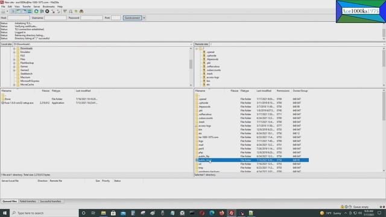This screenshot has height=217, width=386.
Task: Open the Edit menu
Action: point(10,7)
